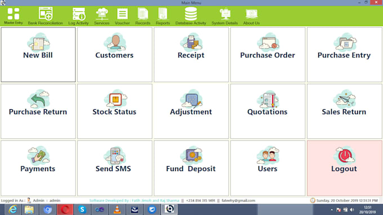Click the volume icon in system tray

click(x=352, y=209)
